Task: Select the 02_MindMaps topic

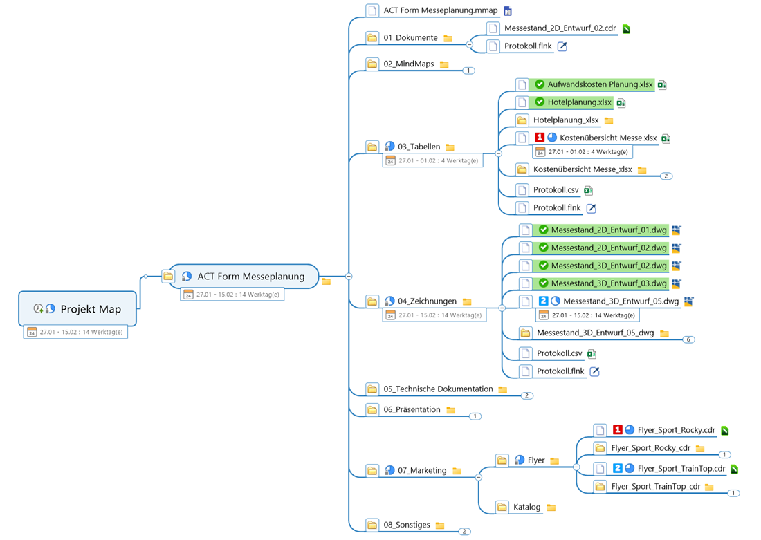Action: pyautogui.click(x=409, y=64)
